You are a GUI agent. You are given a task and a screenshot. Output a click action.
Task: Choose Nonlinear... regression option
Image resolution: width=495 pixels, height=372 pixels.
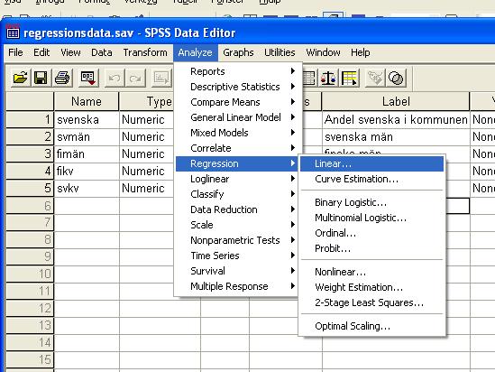(x=371, y=272)
